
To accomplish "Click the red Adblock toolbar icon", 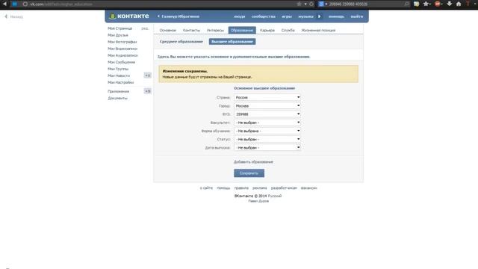I will point(438,4).
